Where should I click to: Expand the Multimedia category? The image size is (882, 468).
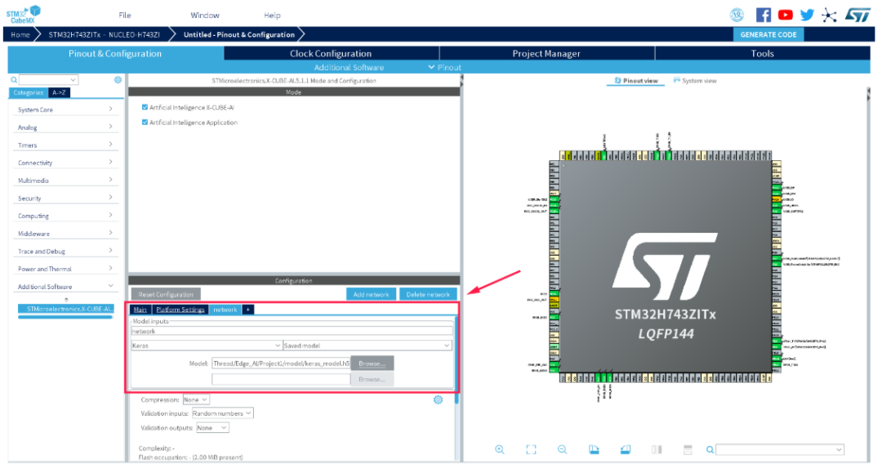(x=65, y=181)
